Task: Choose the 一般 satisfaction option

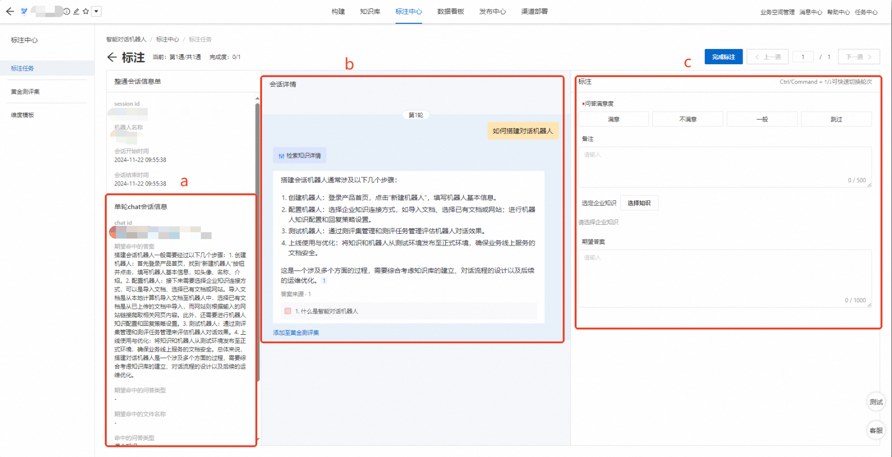Action: pyautogui.click(x=762, y=119)
